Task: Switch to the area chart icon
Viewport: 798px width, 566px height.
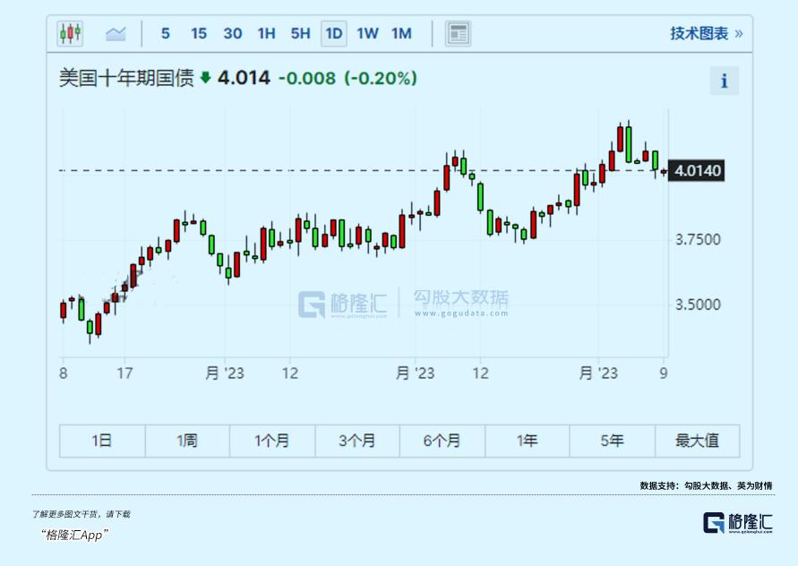Action: (x=116, y=34)
